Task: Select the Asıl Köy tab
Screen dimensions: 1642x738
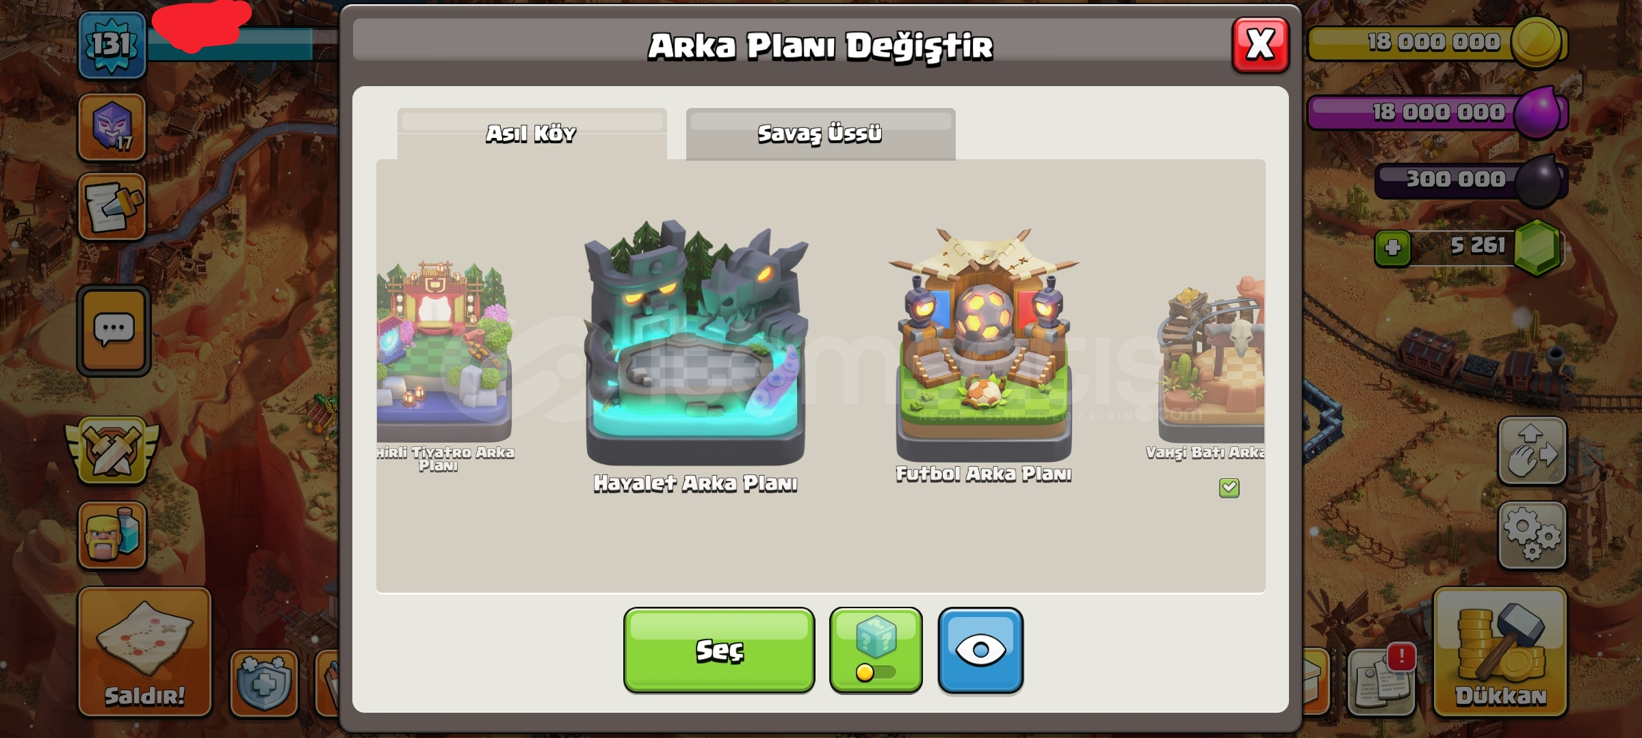Action: (x=532, y=134)
